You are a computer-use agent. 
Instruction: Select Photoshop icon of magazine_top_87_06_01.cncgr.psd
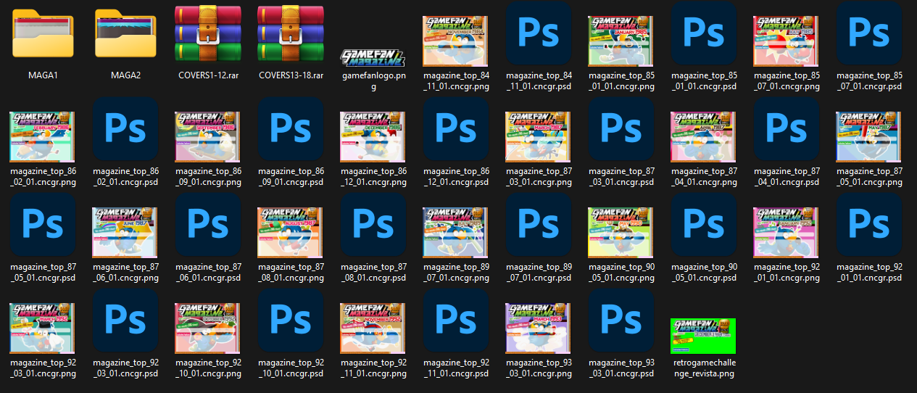(208, 225)
